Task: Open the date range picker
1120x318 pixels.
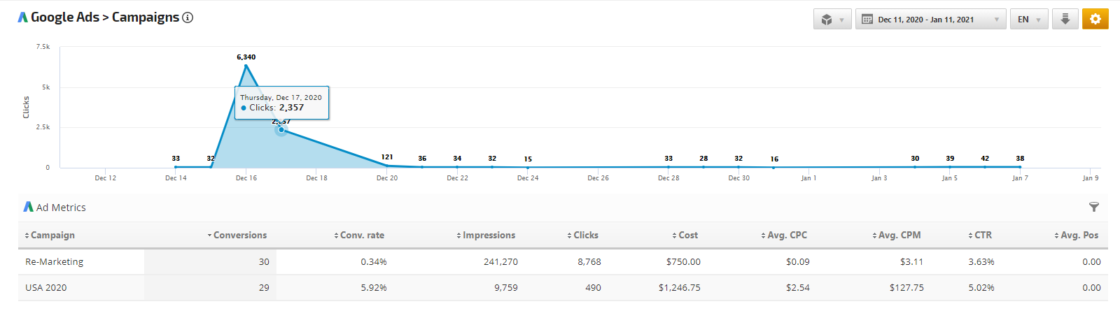Action: 930,19
